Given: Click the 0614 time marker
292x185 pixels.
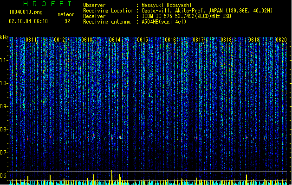Looking at the screenshot, I should pos(115,40).
